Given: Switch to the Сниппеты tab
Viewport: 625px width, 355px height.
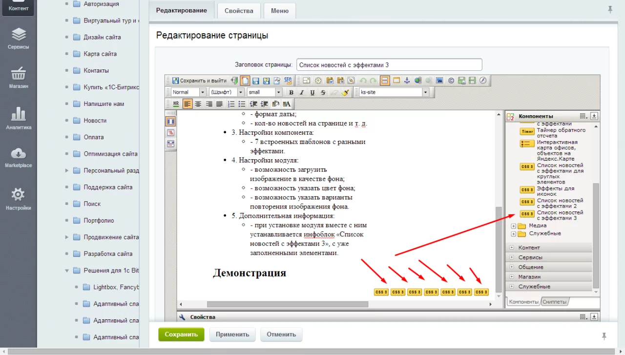Looking at the screenshot, I should (555, 302).
